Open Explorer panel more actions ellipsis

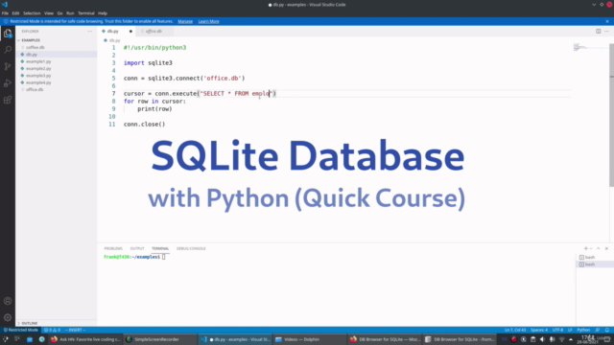click(x=90, y=32)
